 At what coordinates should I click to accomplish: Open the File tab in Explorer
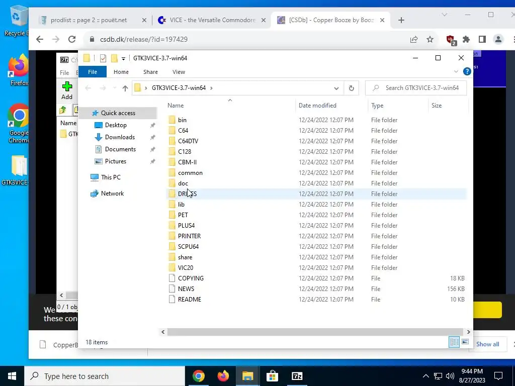[93, 71]
